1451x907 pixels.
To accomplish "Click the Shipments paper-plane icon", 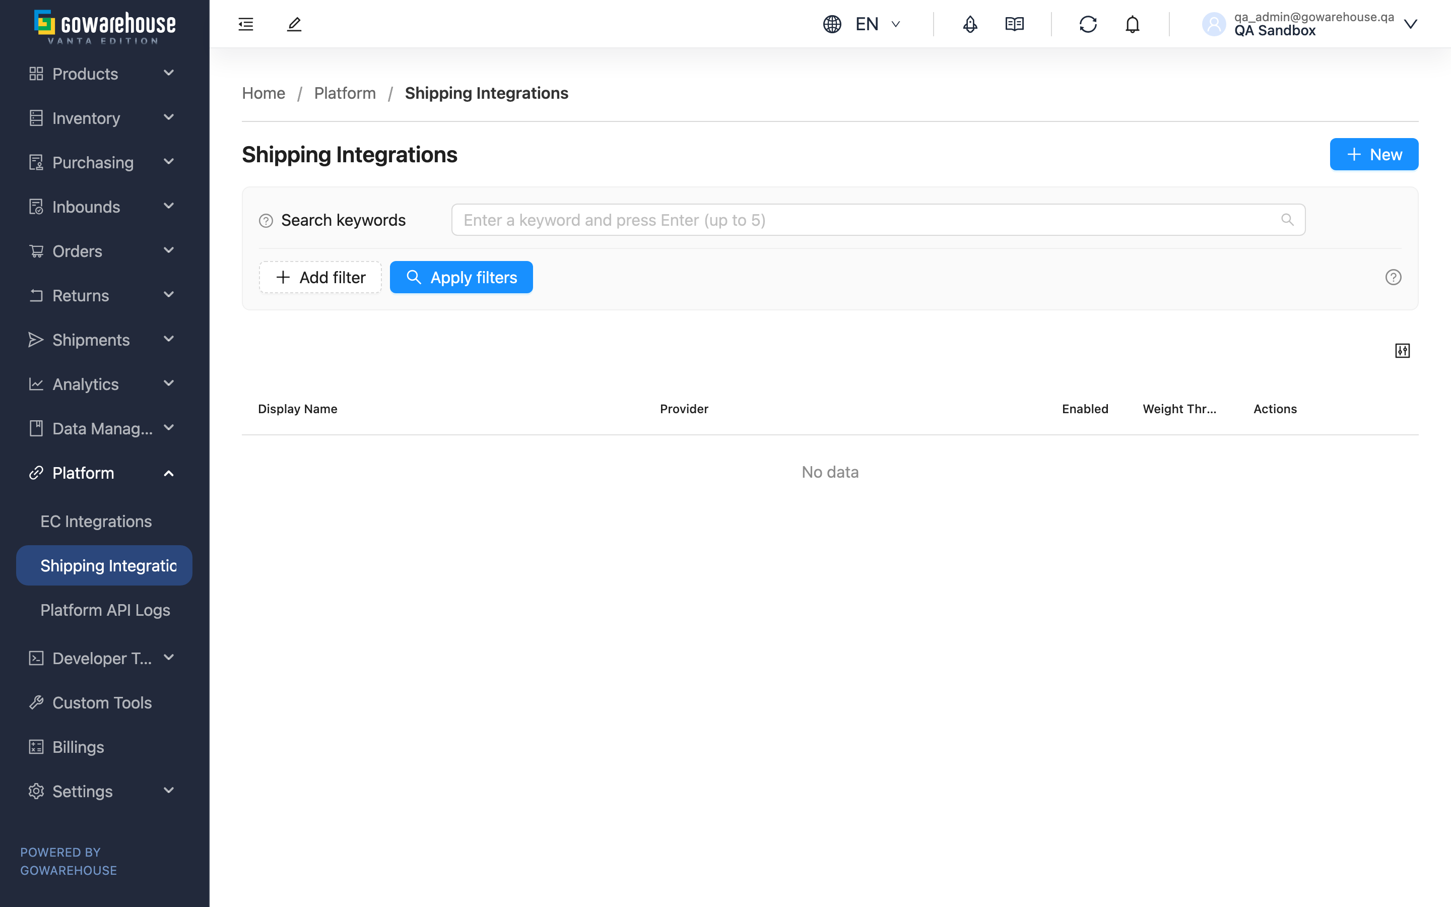I will [x=36, y=340].
